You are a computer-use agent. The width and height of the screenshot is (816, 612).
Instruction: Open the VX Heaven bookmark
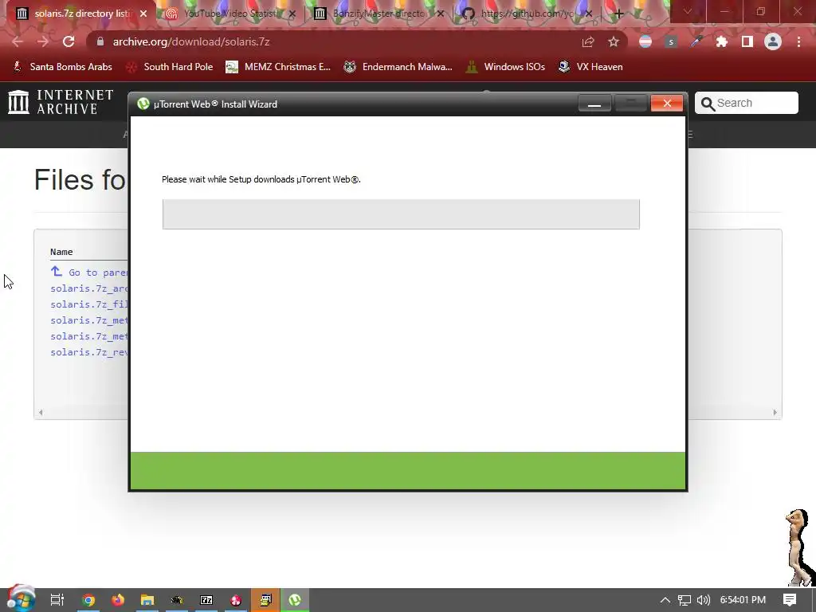pyautogui.click(x=590, y=67)
